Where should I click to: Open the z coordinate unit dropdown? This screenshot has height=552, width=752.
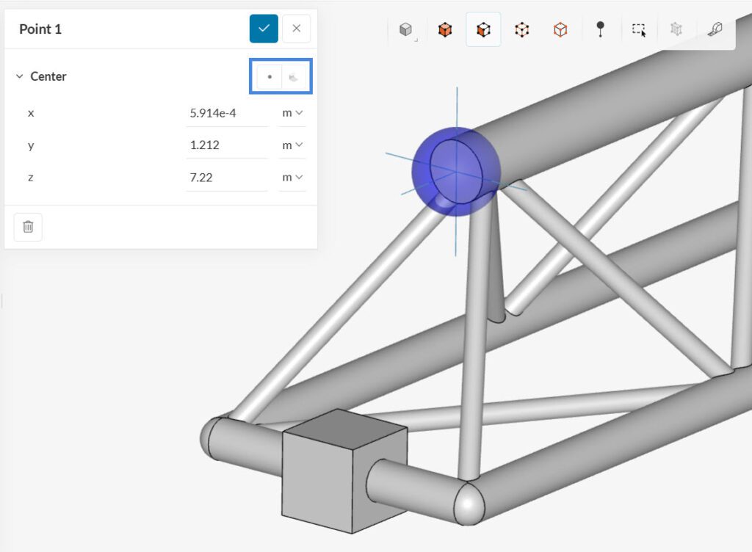pyautogui.click(x=292, y=176)
